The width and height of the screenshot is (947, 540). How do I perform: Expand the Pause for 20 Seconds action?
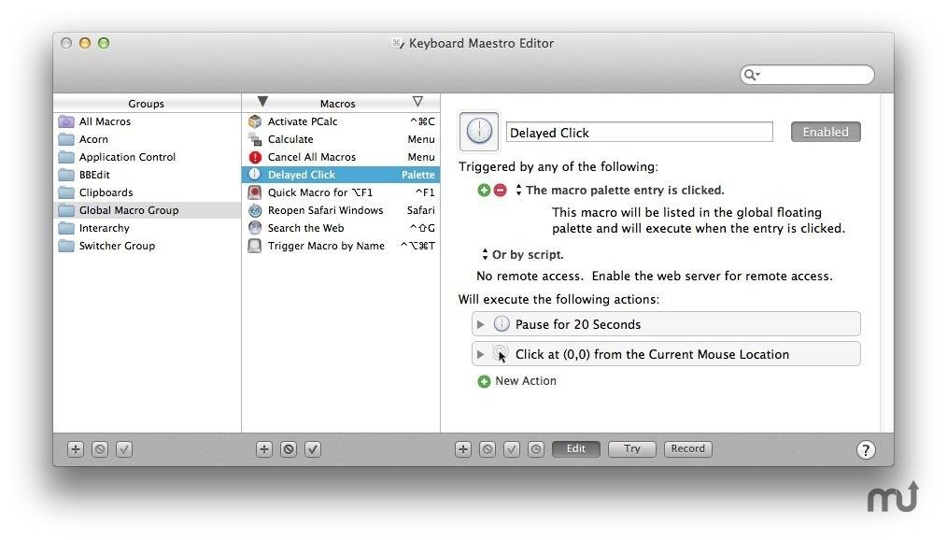point(481,324)
